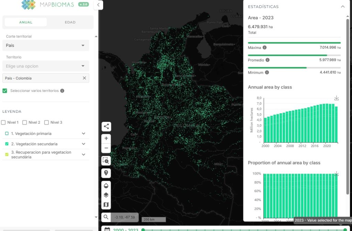This screenshot has width=352, height=231.
Task: Download the Annual area by class chart
Action: pos(337,98)
